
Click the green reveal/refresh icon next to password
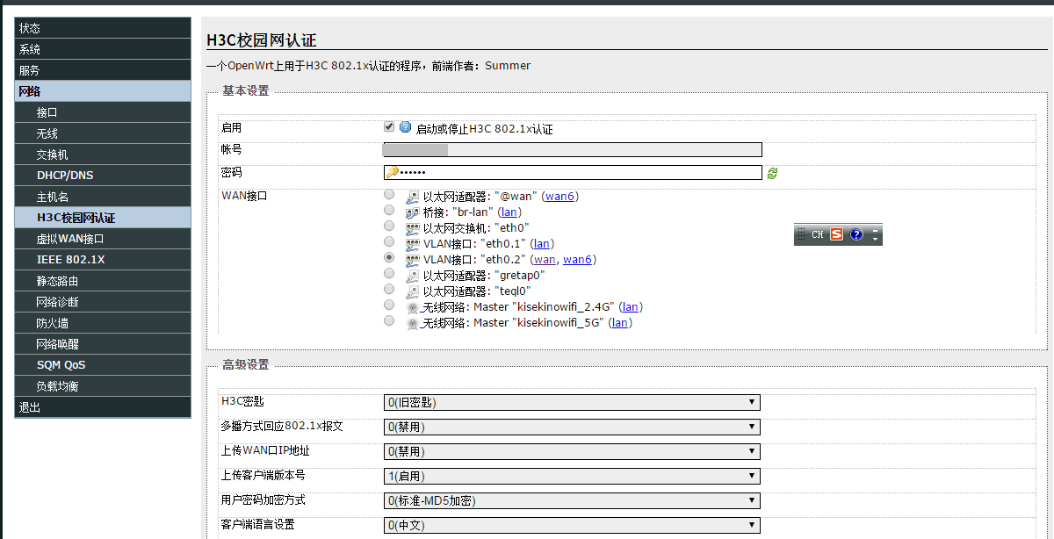pyautogui.click(x=772, y=173)
